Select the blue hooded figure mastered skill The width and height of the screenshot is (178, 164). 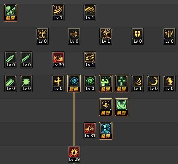pyautogui.click(x=106, y=131)
